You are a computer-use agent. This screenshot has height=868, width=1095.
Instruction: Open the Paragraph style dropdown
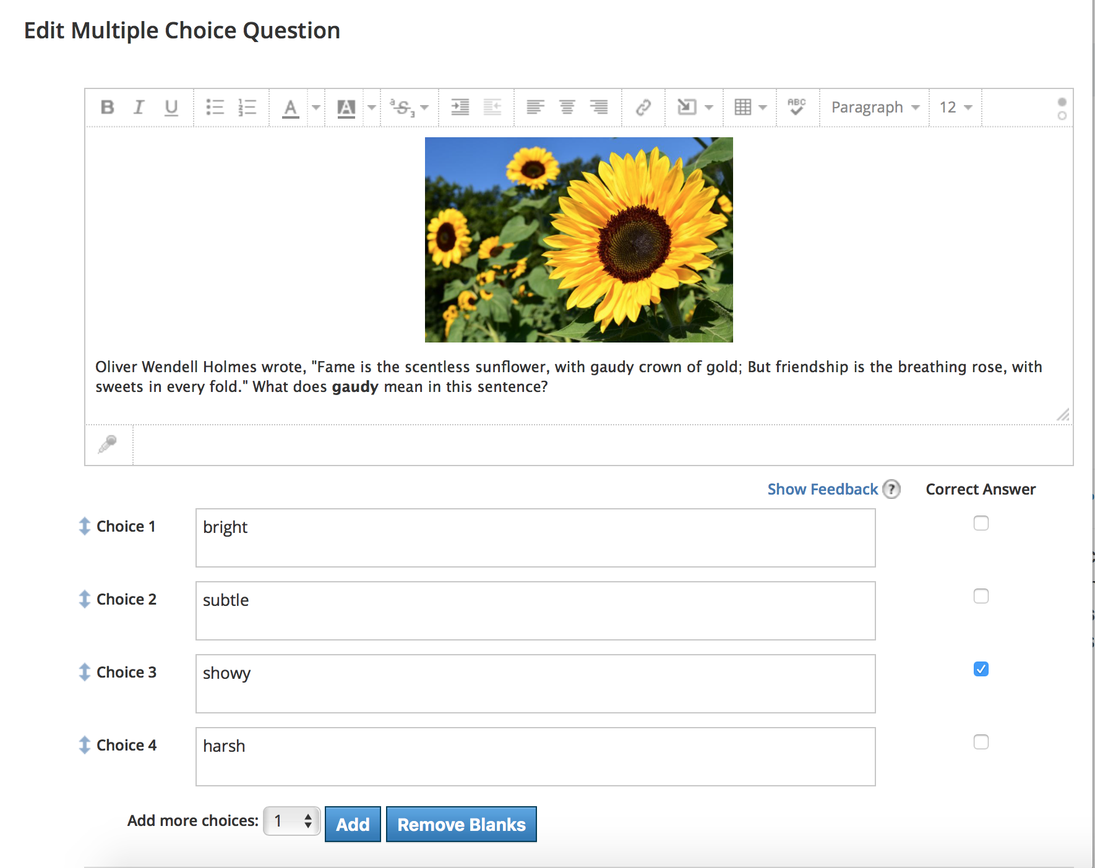point(874,108)
